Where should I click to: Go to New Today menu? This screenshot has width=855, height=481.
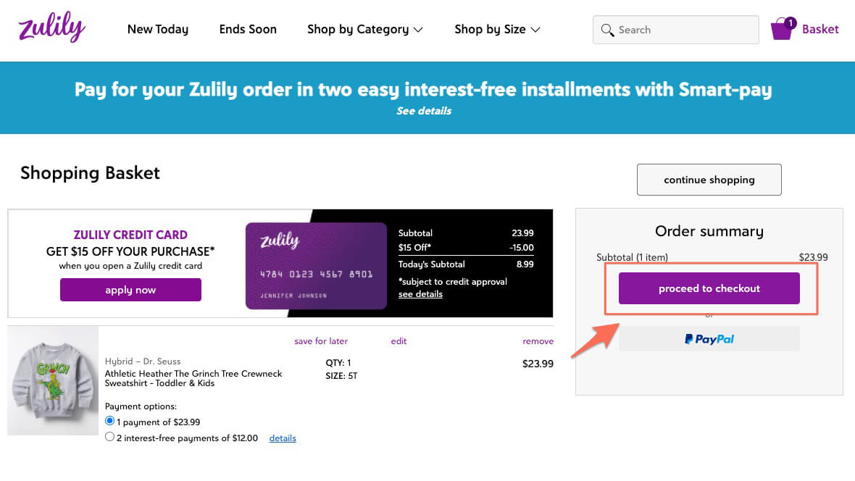(158, 30)
